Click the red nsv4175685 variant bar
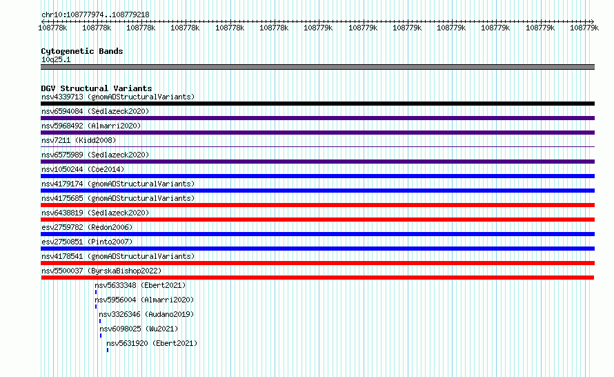This screenshot has height=377, width=614. [x=317, y=205]
